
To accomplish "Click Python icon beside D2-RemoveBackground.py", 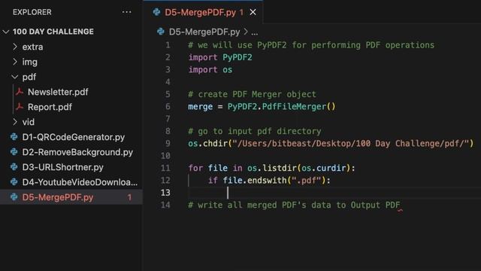I will pyautogui.click(x=14, y=152).
